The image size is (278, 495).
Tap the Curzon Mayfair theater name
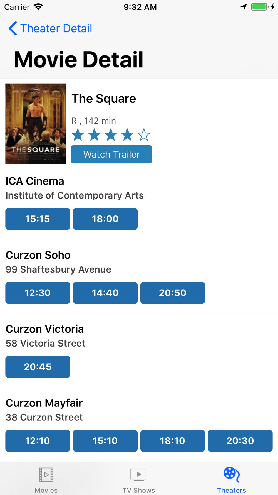click(x=44, y=403)
